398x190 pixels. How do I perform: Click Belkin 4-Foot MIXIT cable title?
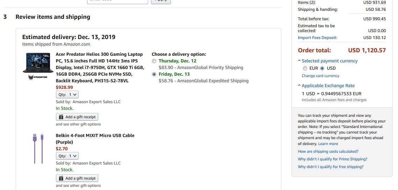click(95, 135)
